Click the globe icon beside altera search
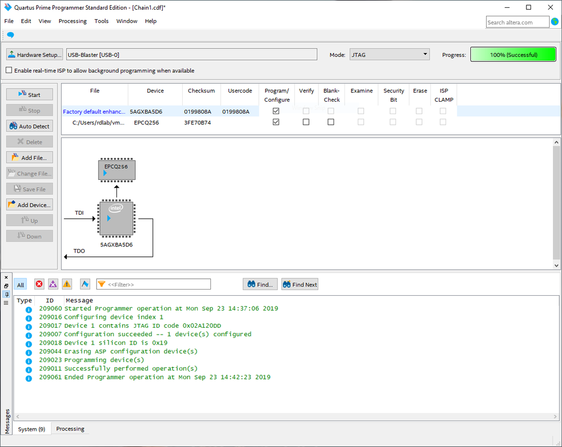The image size is (562, 447). 555,22
